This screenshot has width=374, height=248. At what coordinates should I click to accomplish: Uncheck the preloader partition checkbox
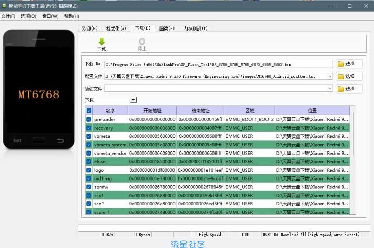(89, 119)
